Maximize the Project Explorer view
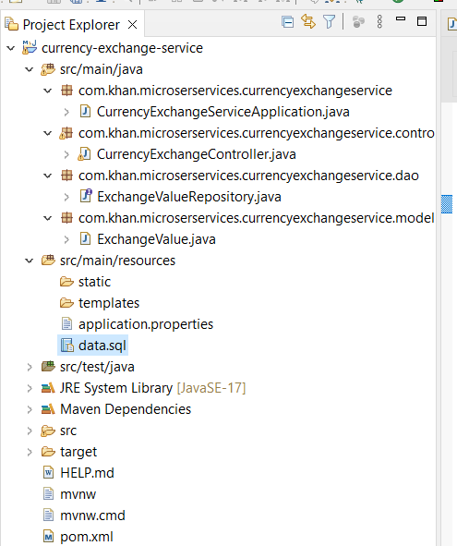The height and width of the screenshot is (546, 457). (422, 21)
